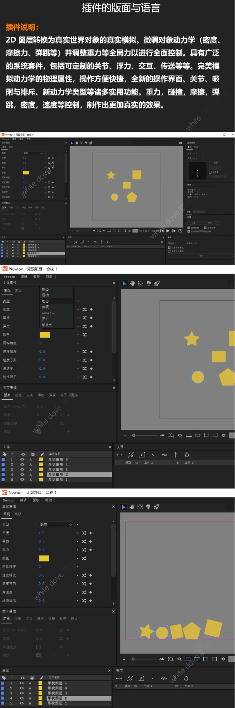Image resolution: width=235 pixels, height=708 pixels.
Task: Click velocity magnitude randomize icon in bottom window
Action: tap(84, 575)
